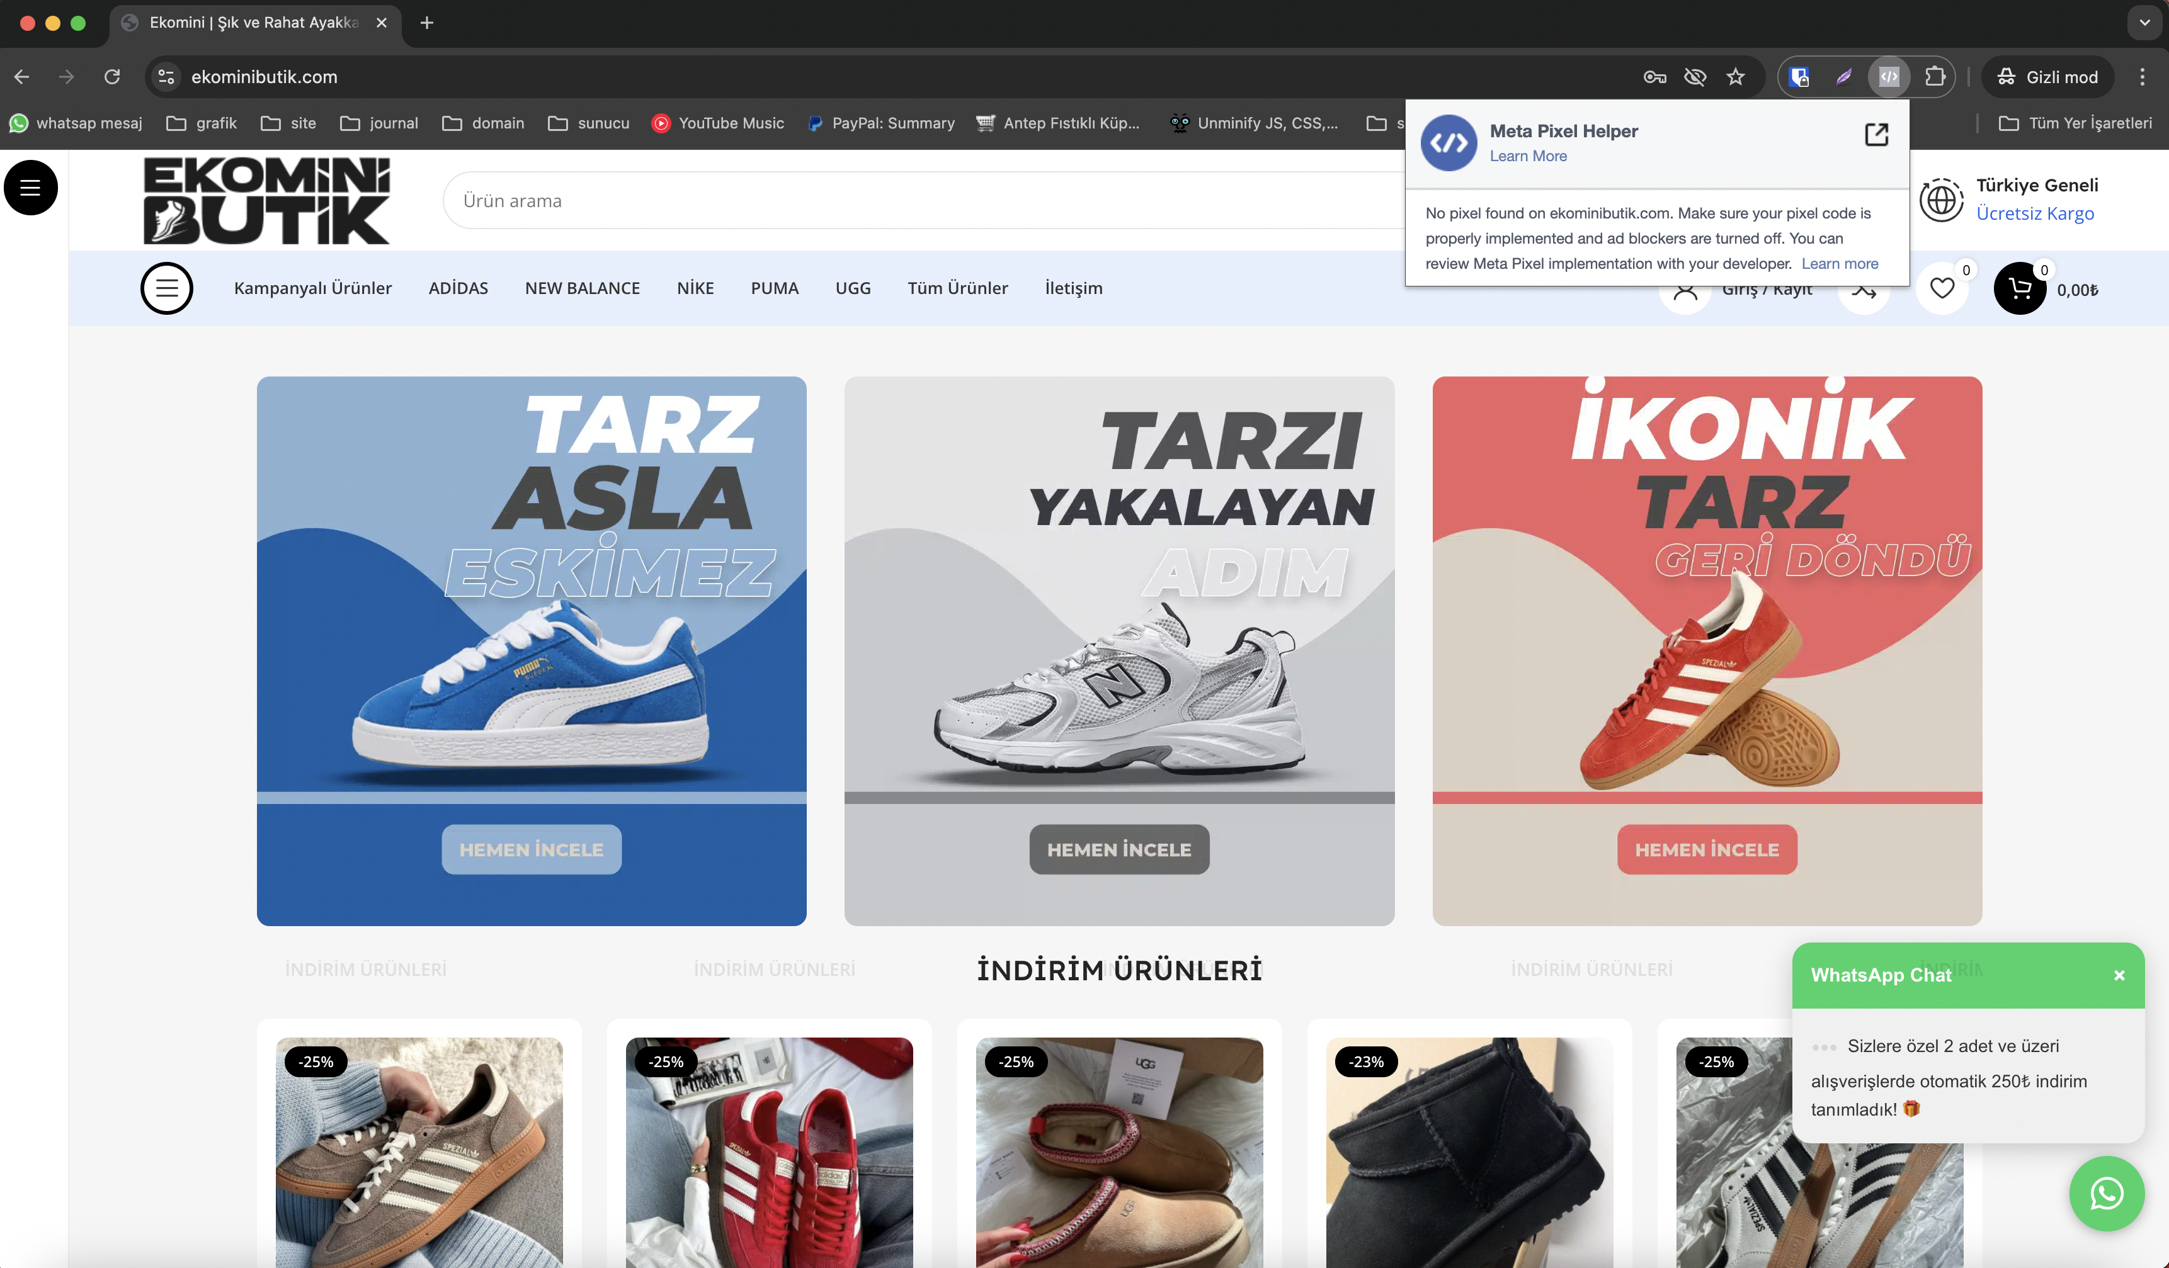Open the Chrome three-dot menu
Image resolution: width=2169 pixels, height=1268 pixels.
click(x=2143, y=77)
